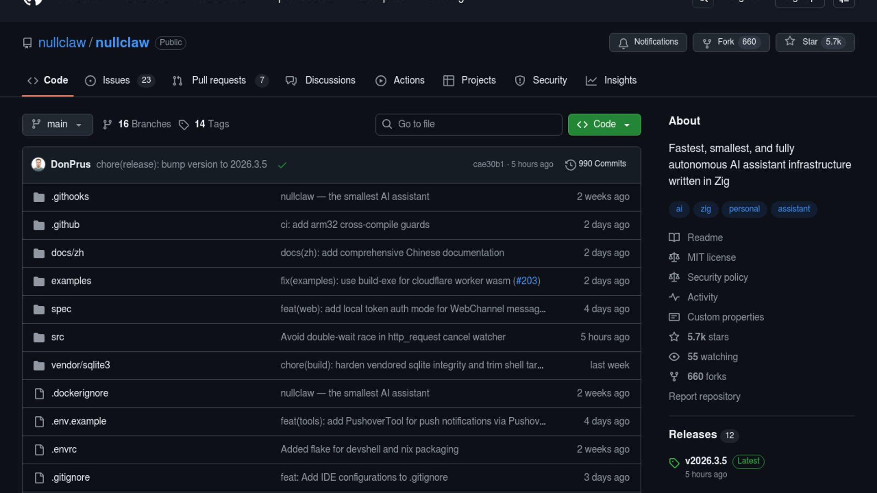This screenshot has height=493, width=877.
Task: Open Notifications bell button
Action: (648, 42)
